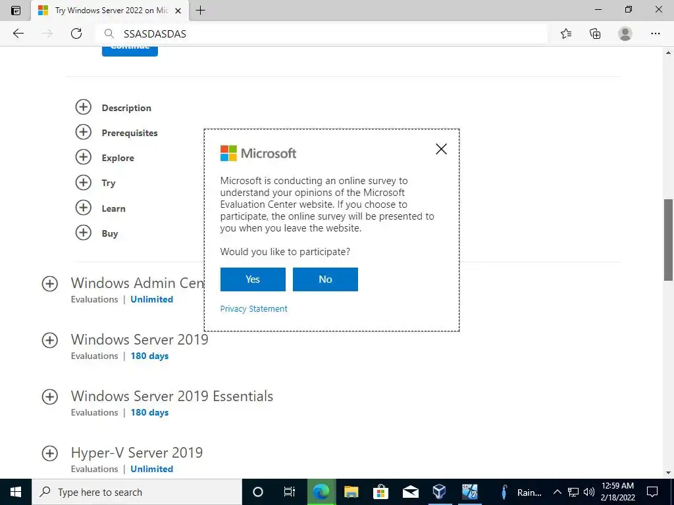The height and width of the screenshot is (505, 674).
Task: Reload the page with refresh icon
Action: (x=76, y=34)
